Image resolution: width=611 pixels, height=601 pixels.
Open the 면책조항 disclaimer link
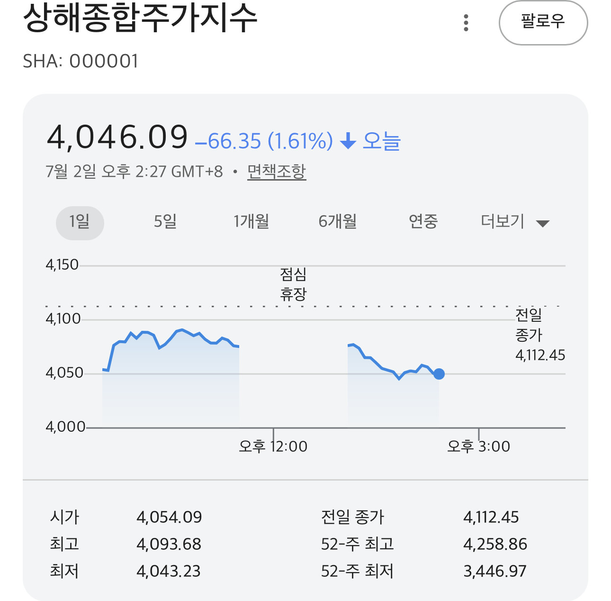[277, 172]
